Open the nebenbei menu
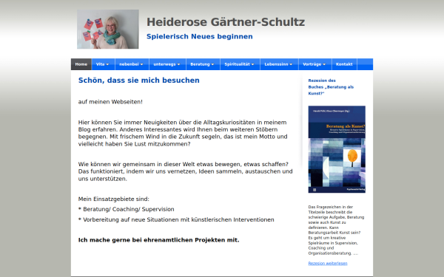Image resolution: width=444 pixels, height=277 pixels. pos(132,64)
